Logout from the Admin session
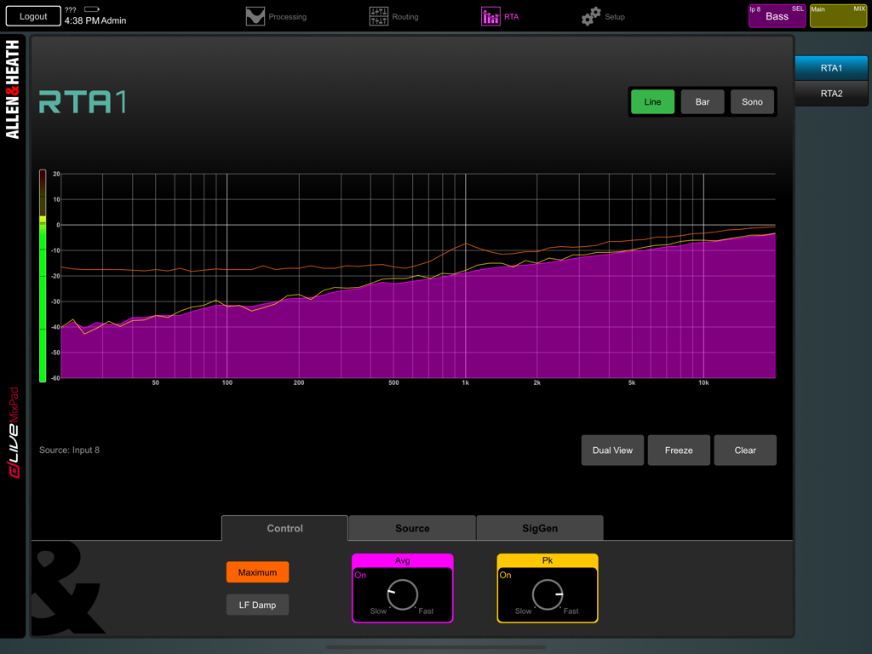This screenshot has width=872, height=654. [32, 15]
